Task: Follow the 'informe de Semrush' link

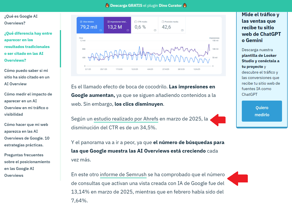Action: coord(123,174)
